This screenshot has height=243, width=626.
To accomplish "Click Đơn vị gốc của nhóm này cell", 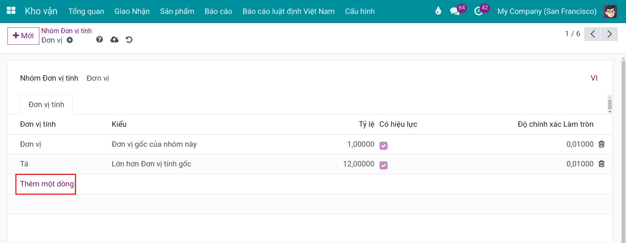I will point(154,144).
